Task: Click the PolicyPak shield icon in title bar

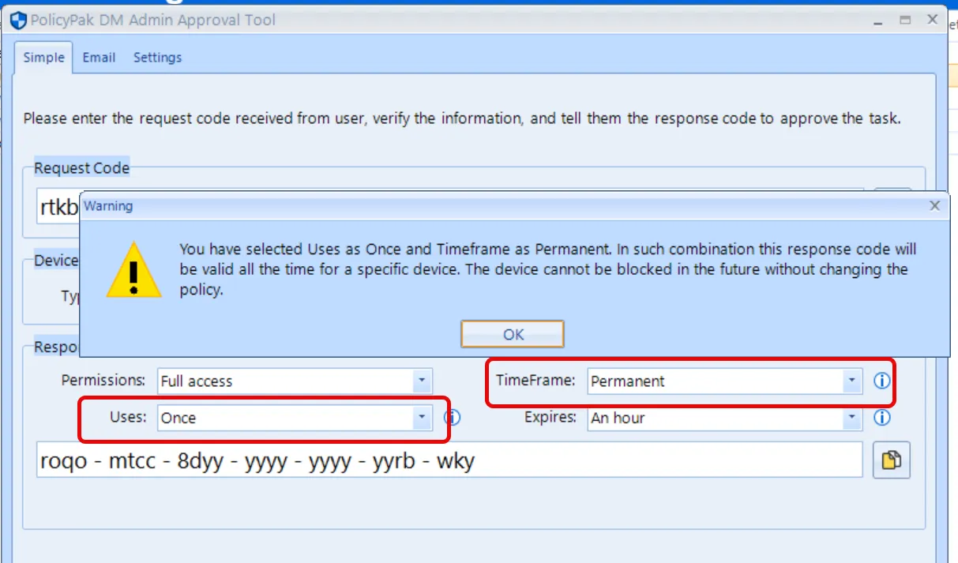Action: point(18,20)
